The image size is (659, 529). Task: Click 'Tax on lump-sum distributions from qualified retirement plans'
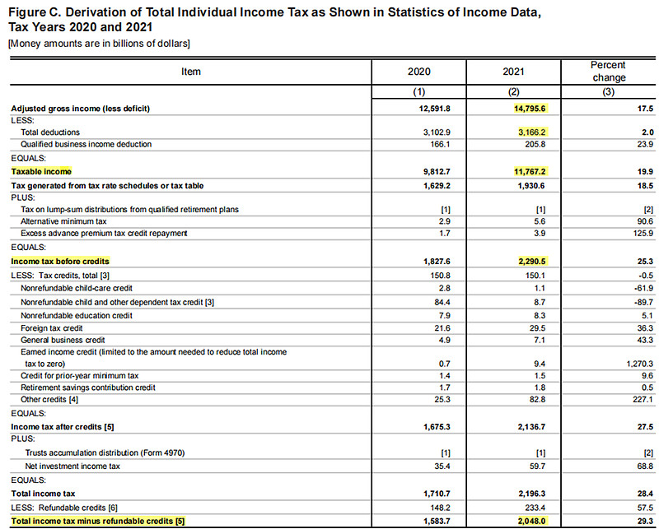(x=129, y=210)
